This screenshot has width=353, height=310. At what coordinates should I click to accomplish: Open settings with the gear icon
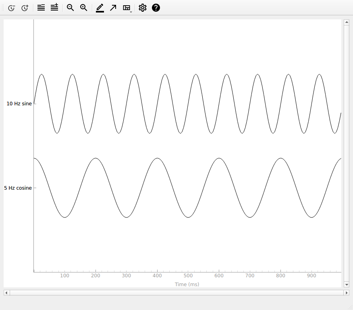click(x=143, y=8)
